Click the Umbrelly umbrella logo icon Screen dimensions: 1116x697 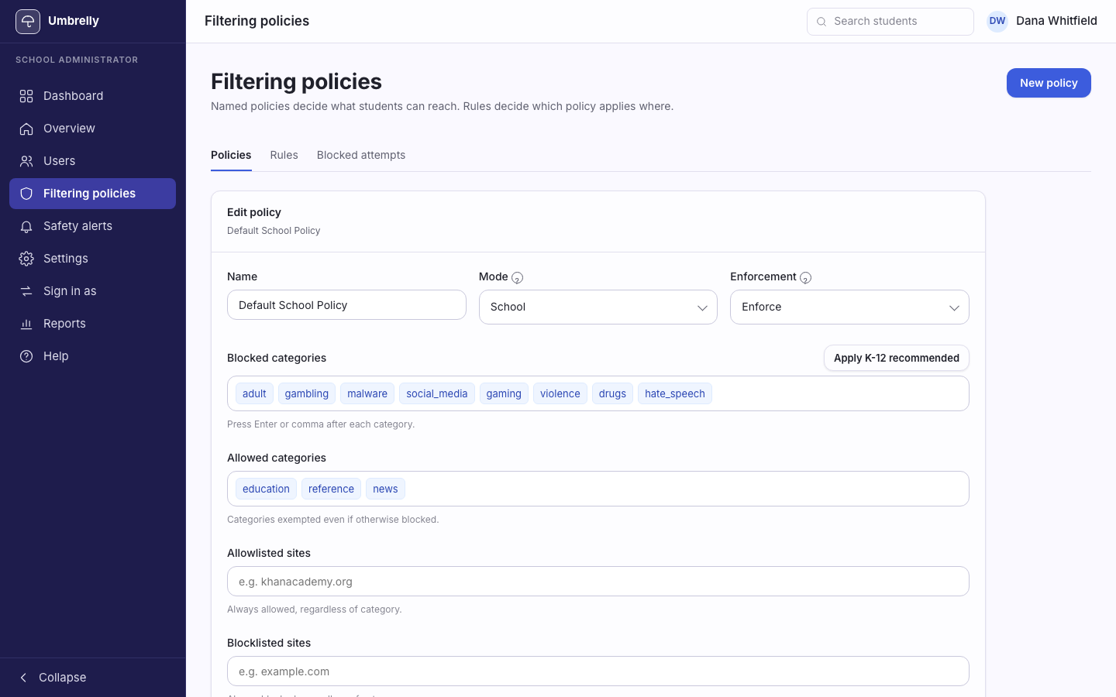(x=28, y=22)
